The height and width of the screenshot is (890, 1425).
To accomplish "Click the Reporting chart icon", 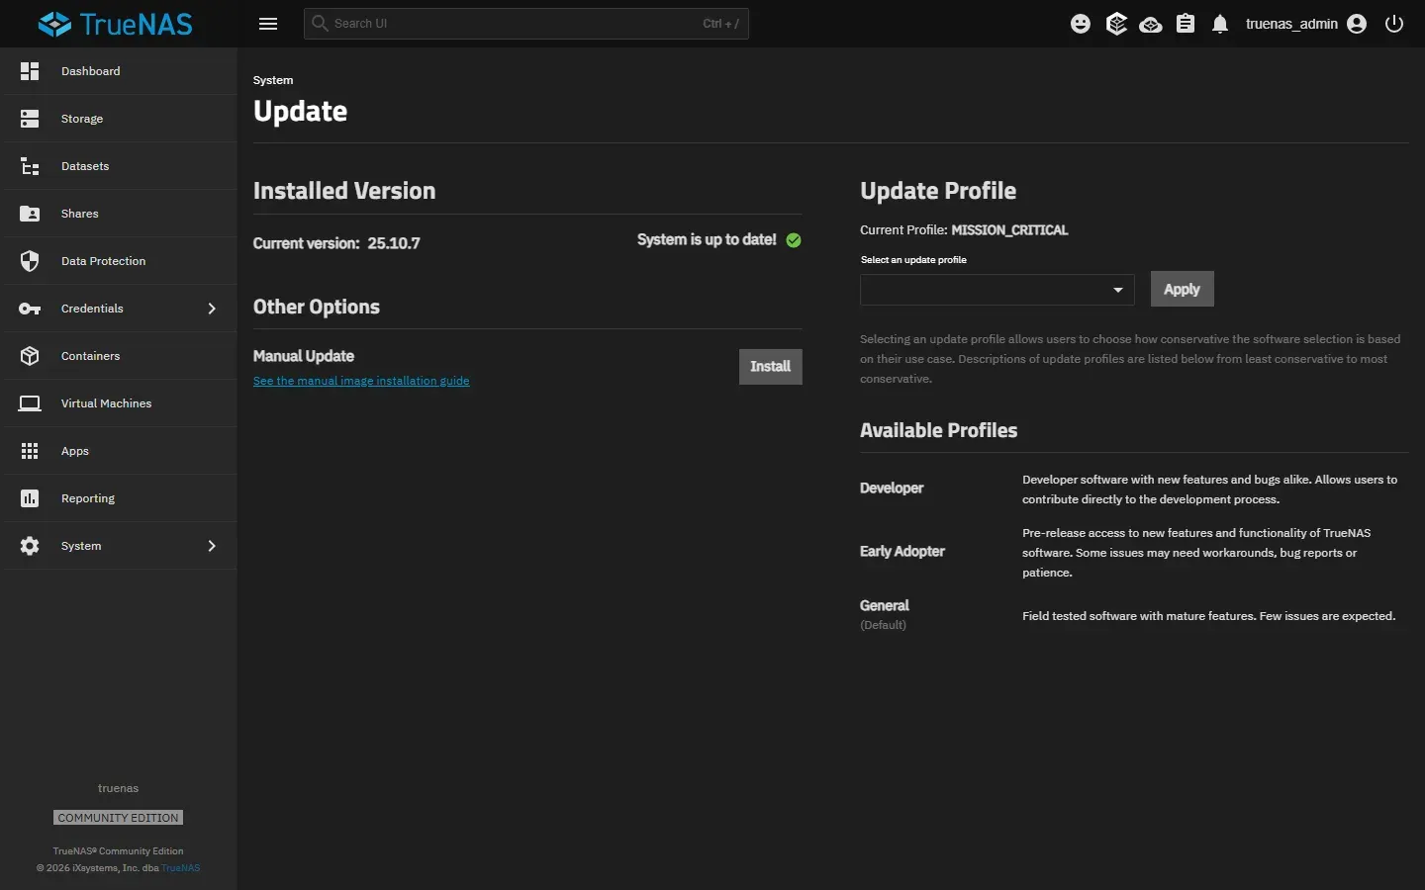I will (30, 498).
